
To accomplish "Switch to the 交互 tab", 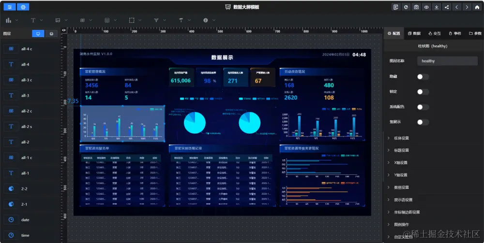I will [x=434, y=33].
